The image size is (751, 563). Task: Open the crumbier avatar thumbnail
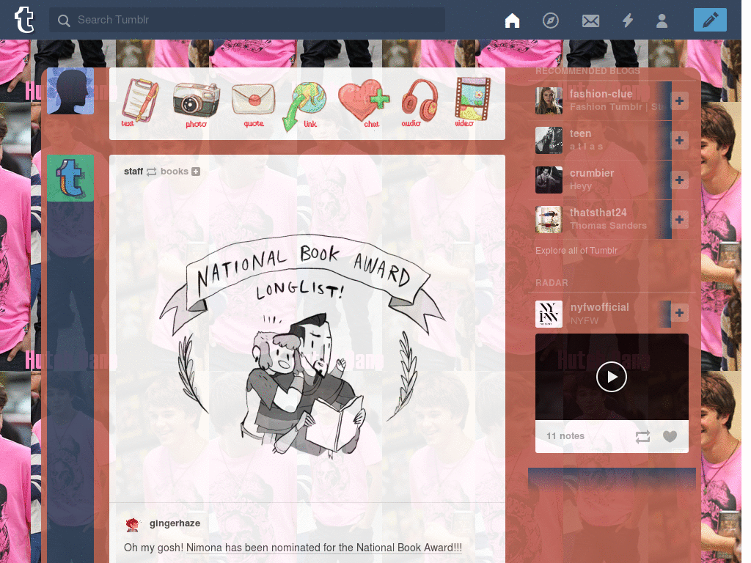tap(549, 180)
